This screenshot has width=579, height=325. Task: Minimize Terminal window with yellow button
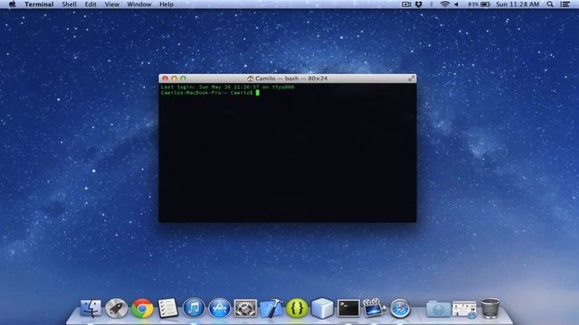[174, 79]
